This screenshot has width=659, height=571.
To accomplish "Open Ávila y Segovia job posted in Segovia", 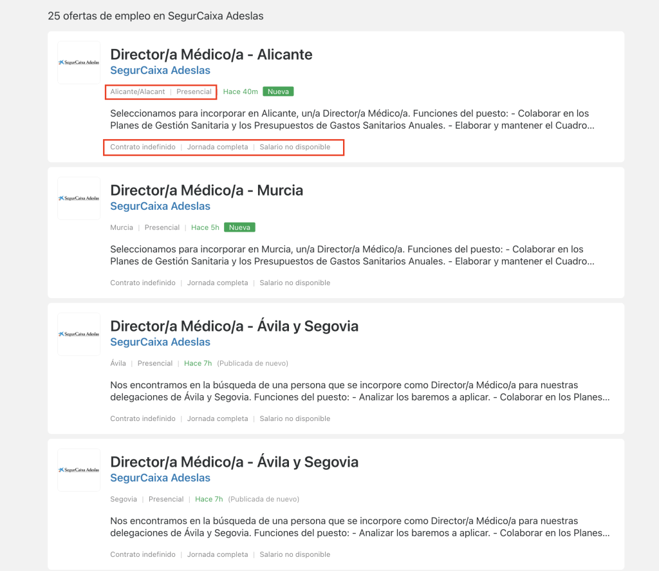I will [x=234, y=462].
